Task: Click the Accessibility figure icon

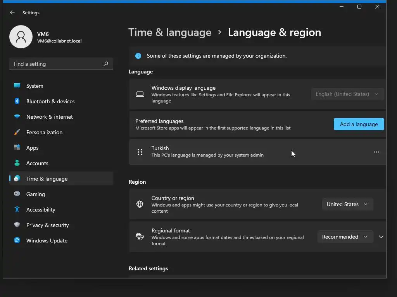Action: pyautogui.click(x=17, y=210)
